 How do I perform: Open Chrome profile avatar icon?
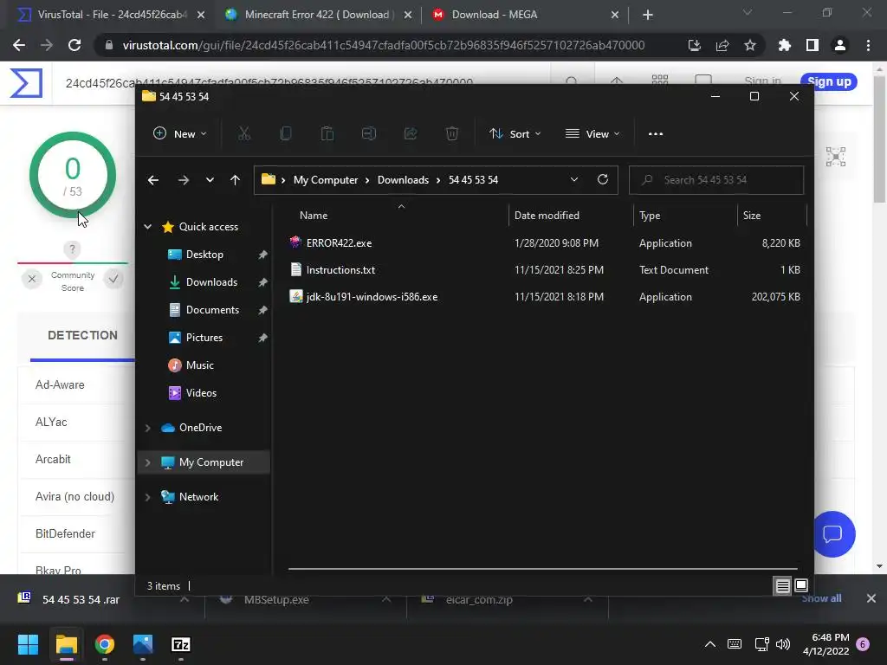pyautogui.click(x=840, y=45)
